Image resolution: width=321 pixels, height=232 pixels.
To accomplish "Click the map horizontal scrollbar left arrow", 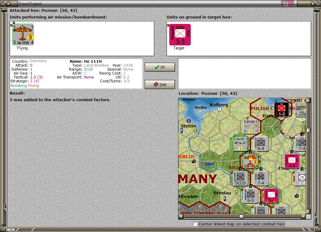I will click(181, 217).
